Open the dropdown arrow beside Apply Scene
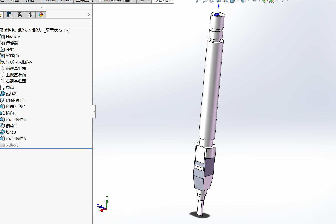The width and height of the screenshot is (336, 224). (277, 1)
